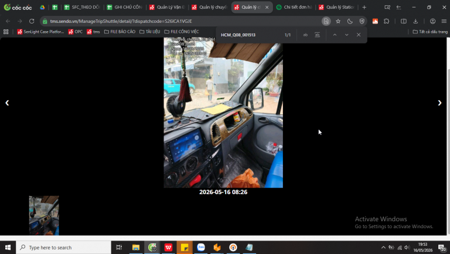Open Tất cả dấu trang folder
The image size is (450, 254).
(x=430, y=32)
